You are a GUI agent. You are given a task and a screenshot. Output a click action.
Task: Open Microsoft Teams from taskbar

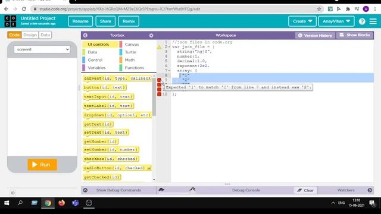76,203
